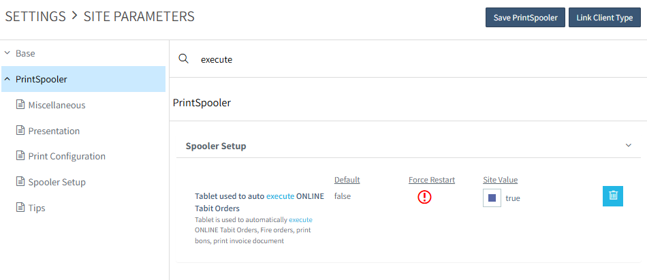Click the Tips document icon
Screen dimensions: 647x280
[20, 208]
